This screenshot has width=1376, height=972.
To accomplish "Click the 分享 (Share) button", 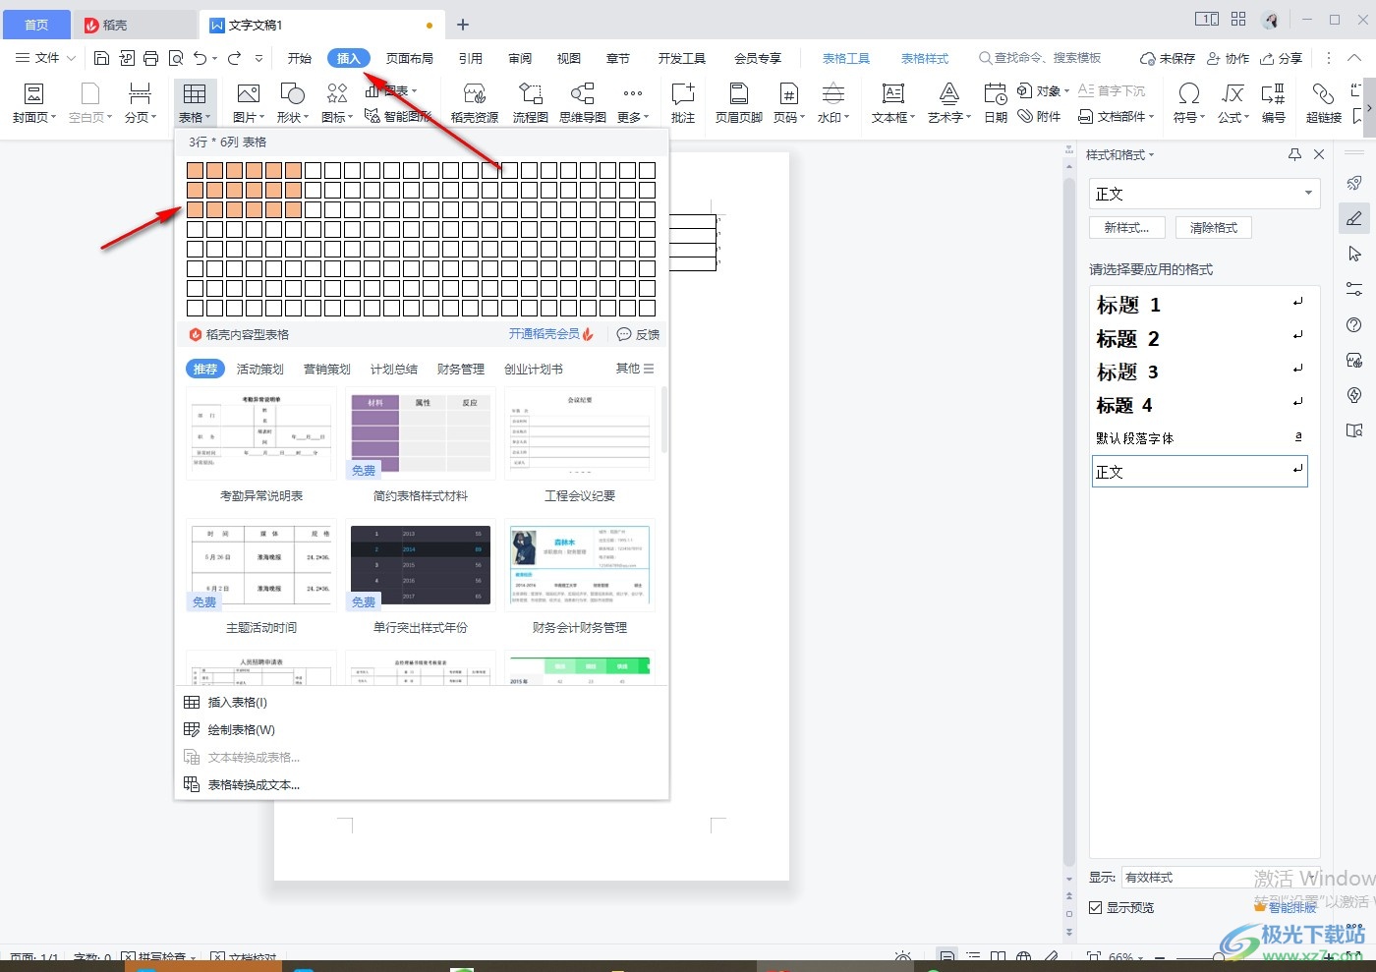I will coord(1282,58).
